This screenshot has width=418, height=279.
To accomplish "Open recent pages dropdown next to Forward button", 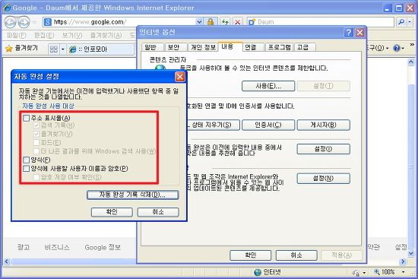I will 34,22.
